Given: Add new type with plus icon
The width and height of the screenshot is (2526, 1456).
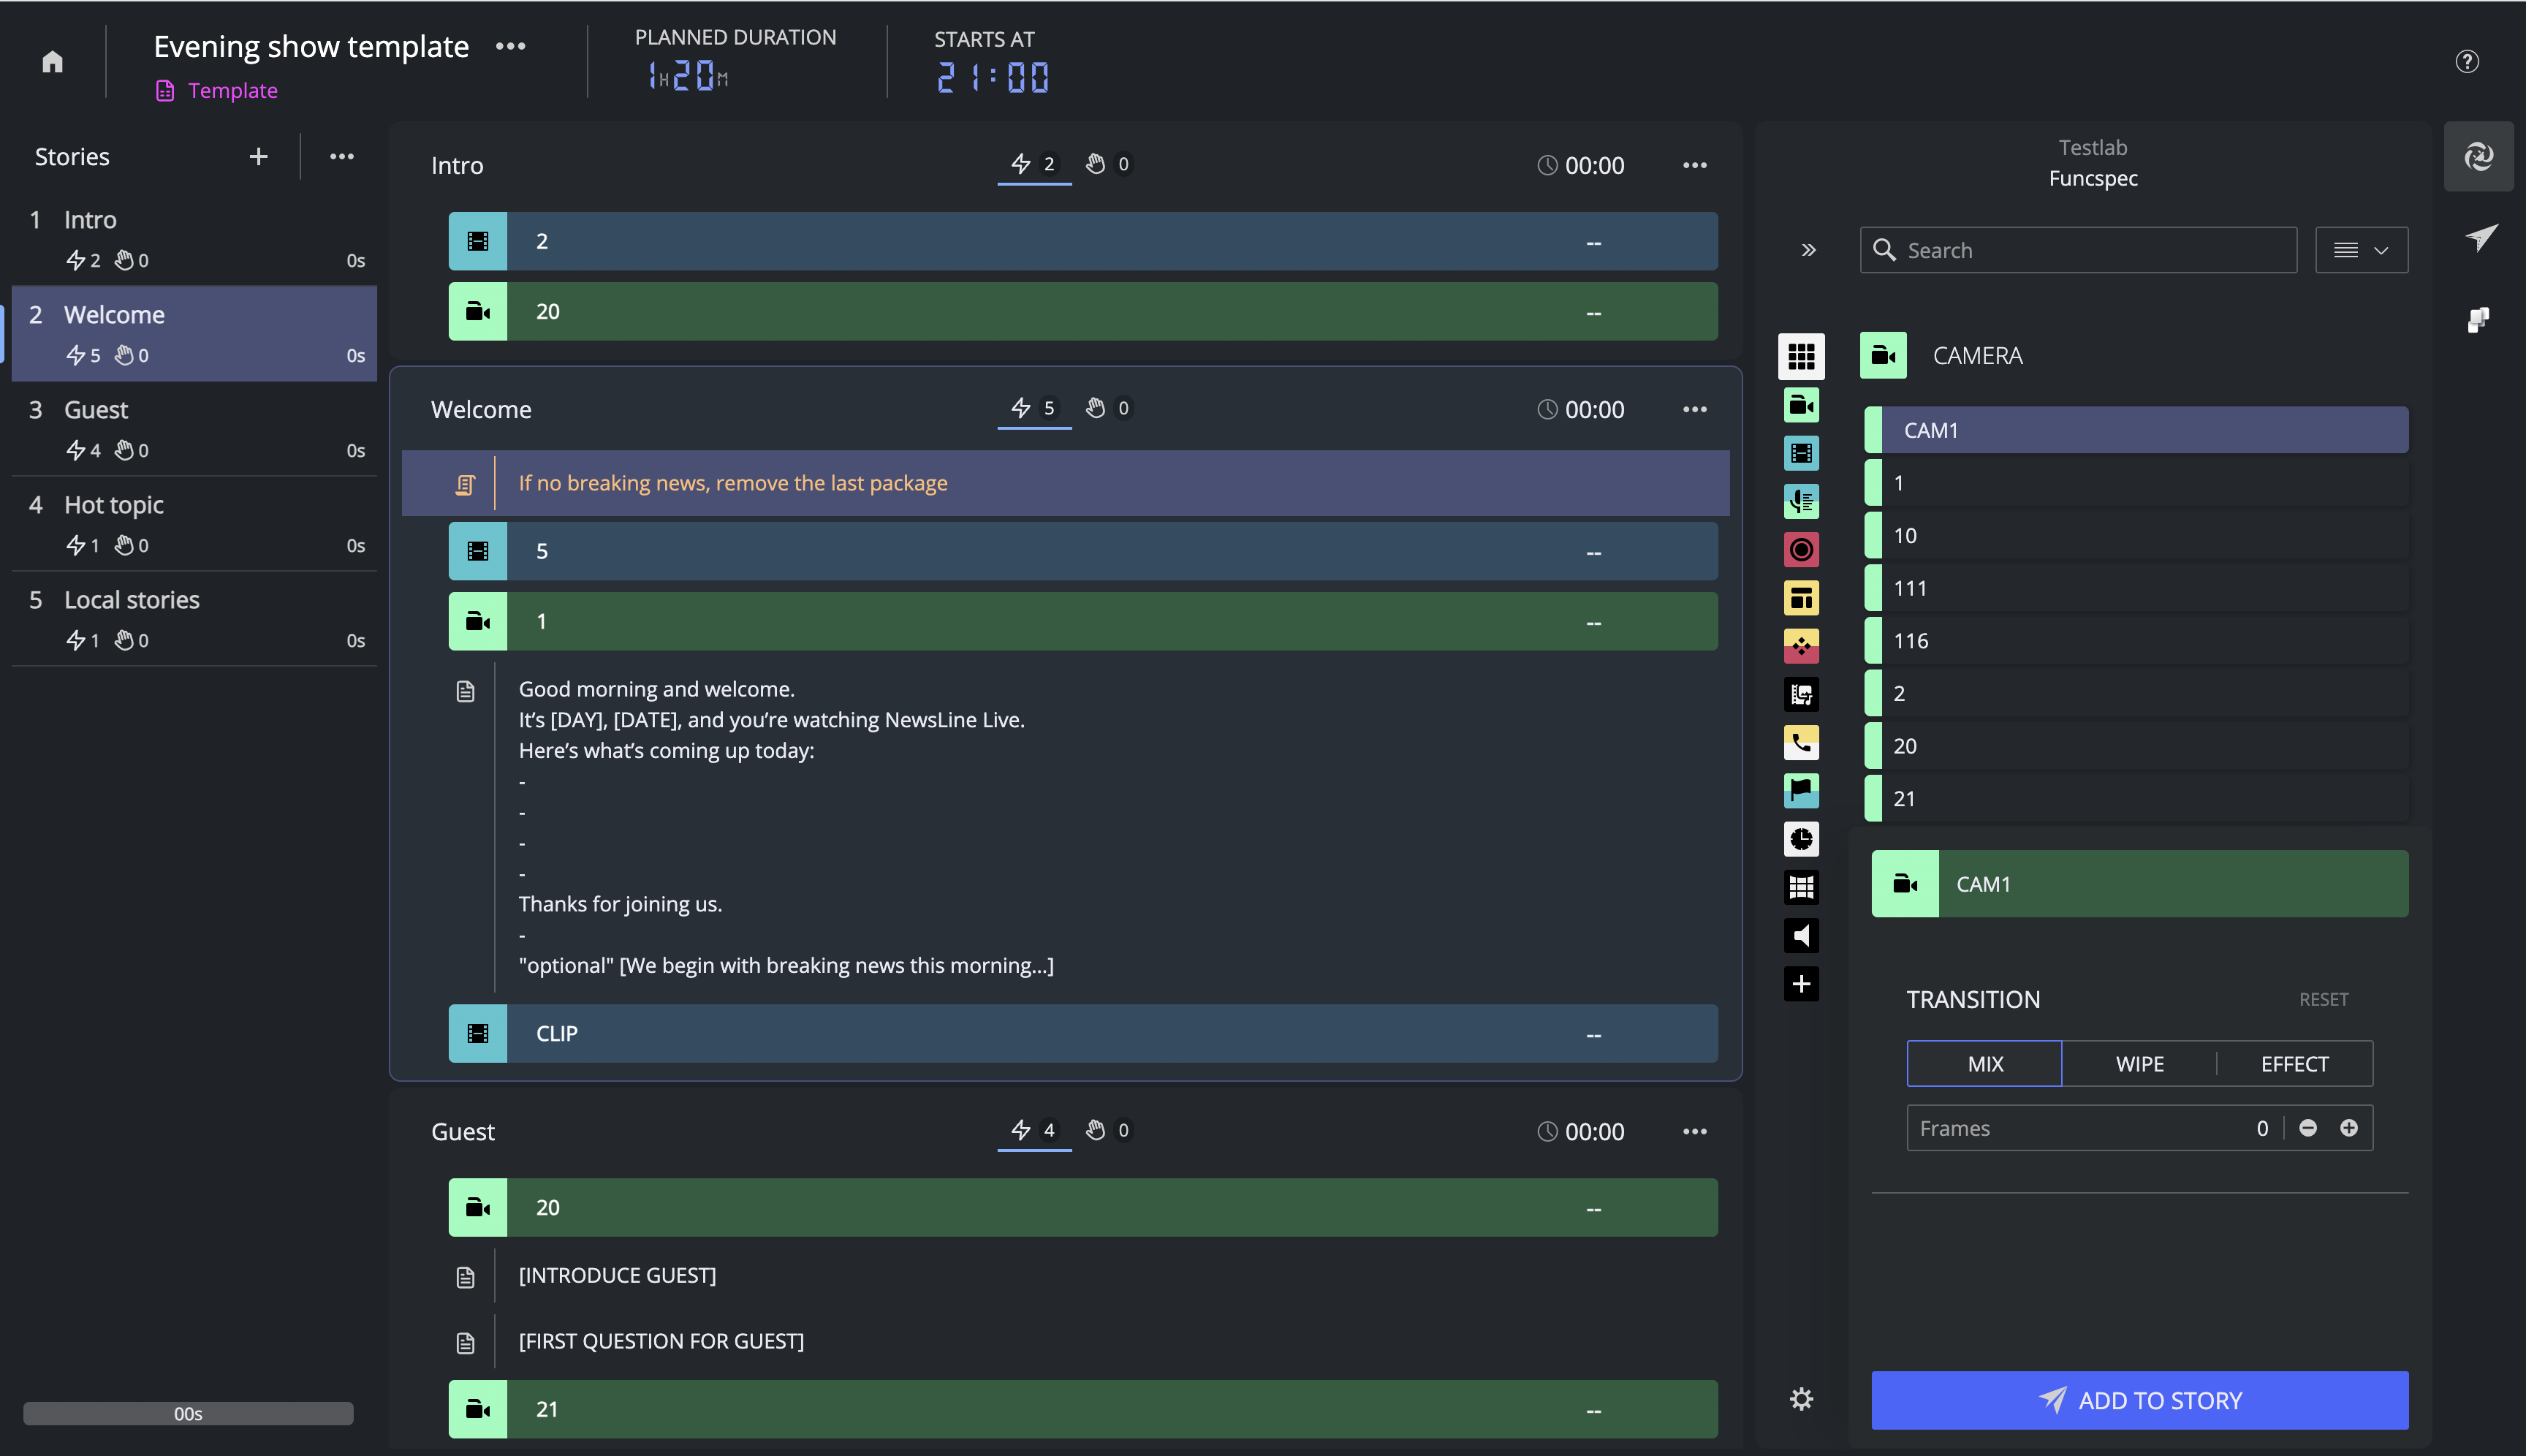Looking at the screenshot, I should tap(1801, 984).
